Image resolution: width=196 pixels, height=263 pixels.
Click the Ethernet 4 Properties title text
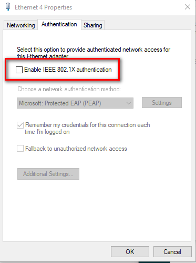pos(43,7)
